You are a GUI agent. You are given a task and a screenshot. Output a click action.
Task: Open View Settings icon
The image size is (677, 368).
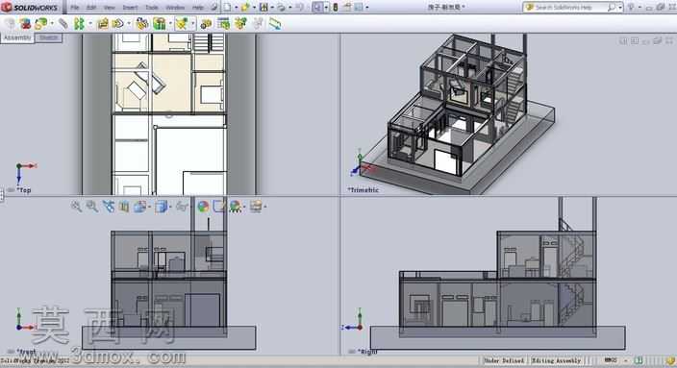[256, 207]
